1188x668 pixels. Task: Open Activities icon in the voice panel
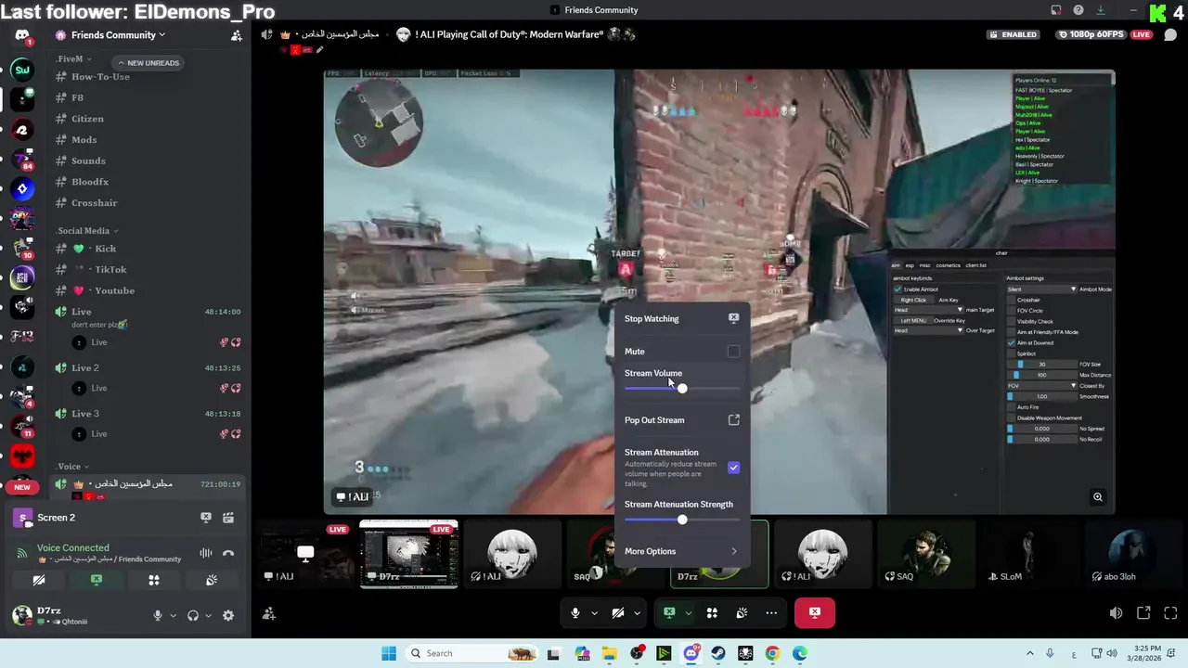[x=154, y=580]
